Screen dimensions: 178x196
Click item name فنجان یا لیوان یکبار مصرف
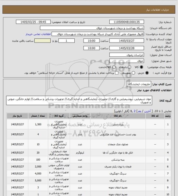click(118, 167)
